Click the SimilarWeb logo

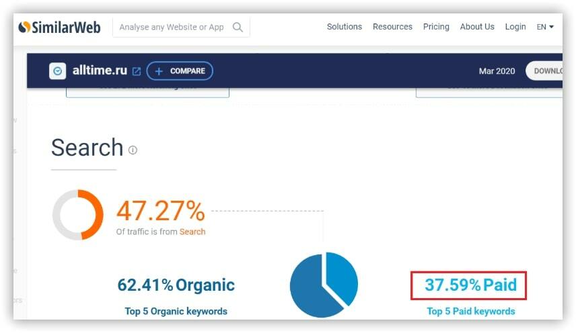tap(59, 27)
